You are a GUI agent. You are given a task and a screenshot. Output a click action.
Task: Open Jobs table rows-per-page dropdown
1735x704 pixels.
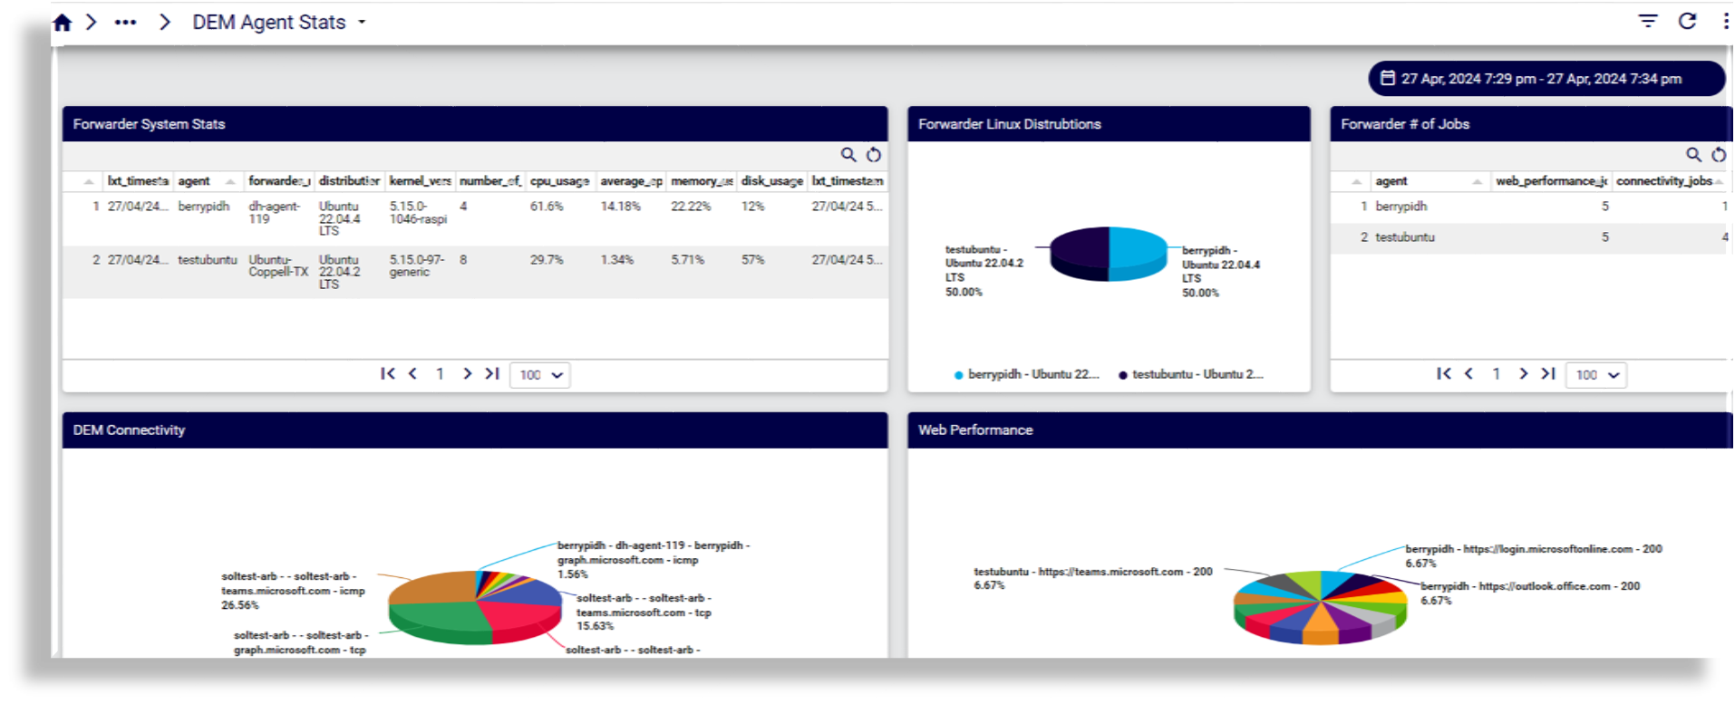pos(1597,375)
